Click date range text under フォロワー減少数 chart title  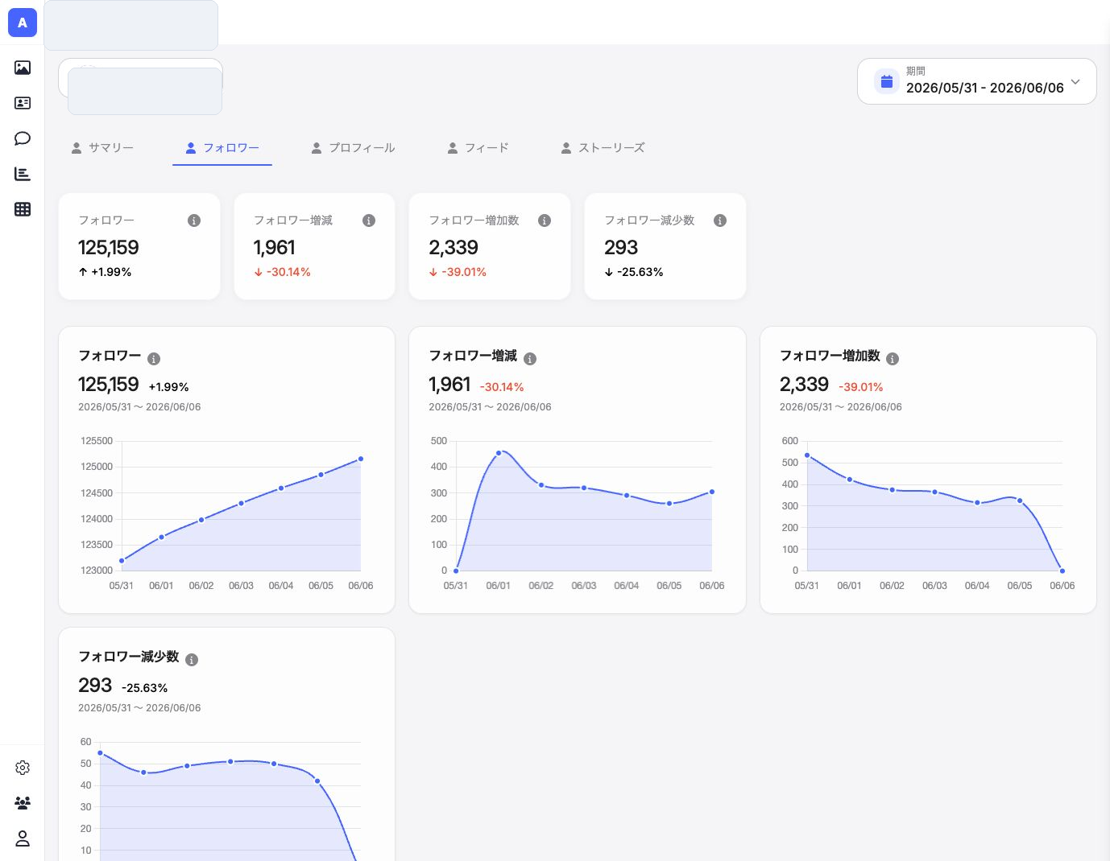click(139, 708)
